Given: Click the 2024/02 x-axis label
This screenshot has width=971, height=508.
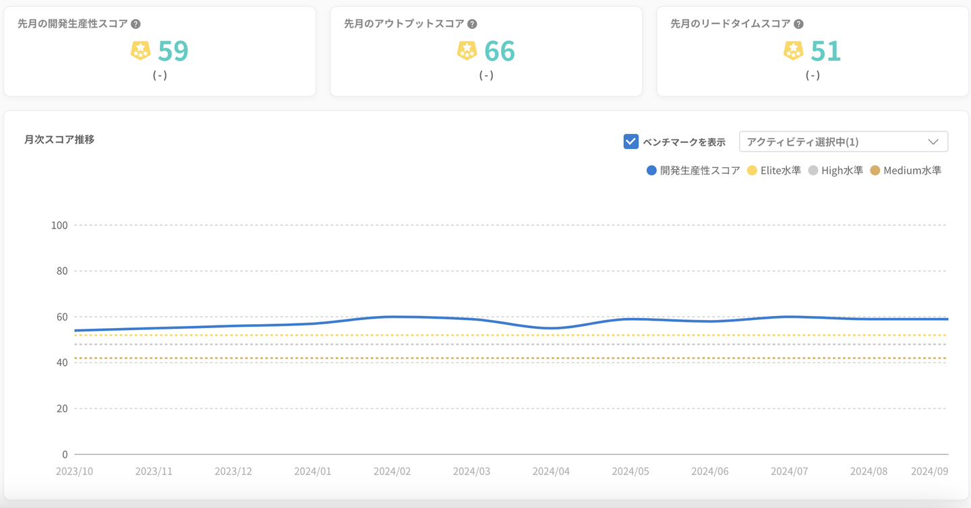Looking at the screenshot, I should pyautogui.click(x=392, y=472).
